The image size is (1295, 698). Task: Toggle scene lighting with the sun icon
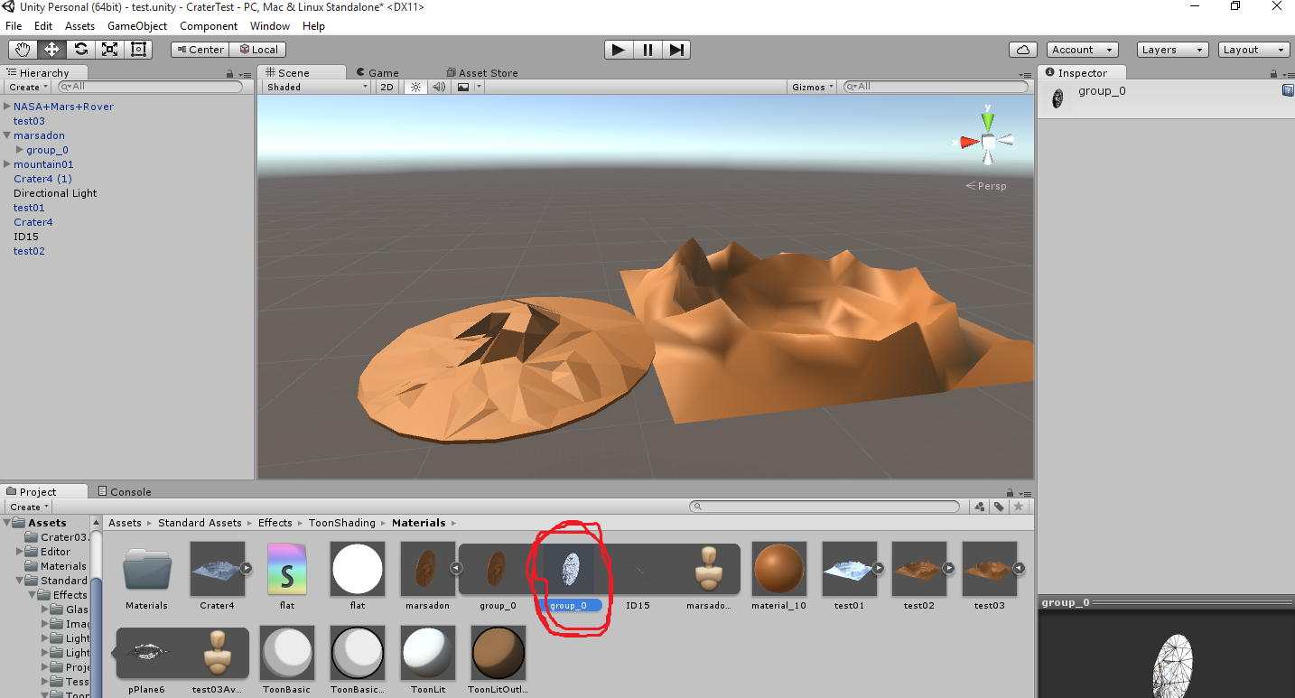point(415,87)
